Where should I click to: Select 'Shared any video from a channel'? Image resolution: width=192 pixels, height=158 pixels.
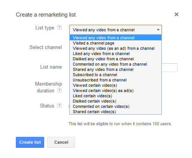[115, 69]
